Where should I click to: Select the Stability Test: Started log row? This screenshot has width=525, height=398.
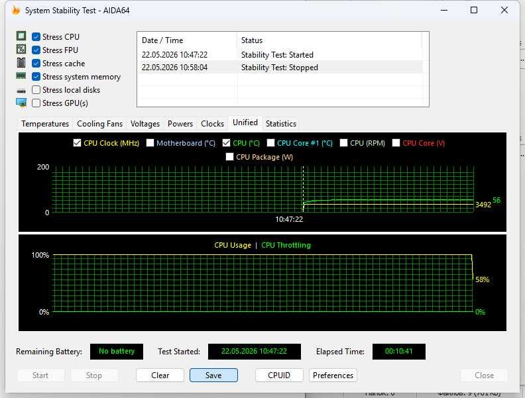[x=280, y=54]
